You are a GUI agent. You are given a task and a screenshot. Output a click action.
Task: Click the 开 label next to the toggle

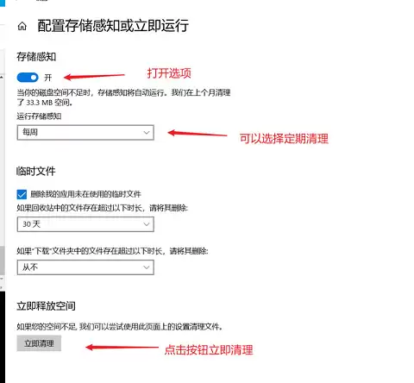point(47,78)
